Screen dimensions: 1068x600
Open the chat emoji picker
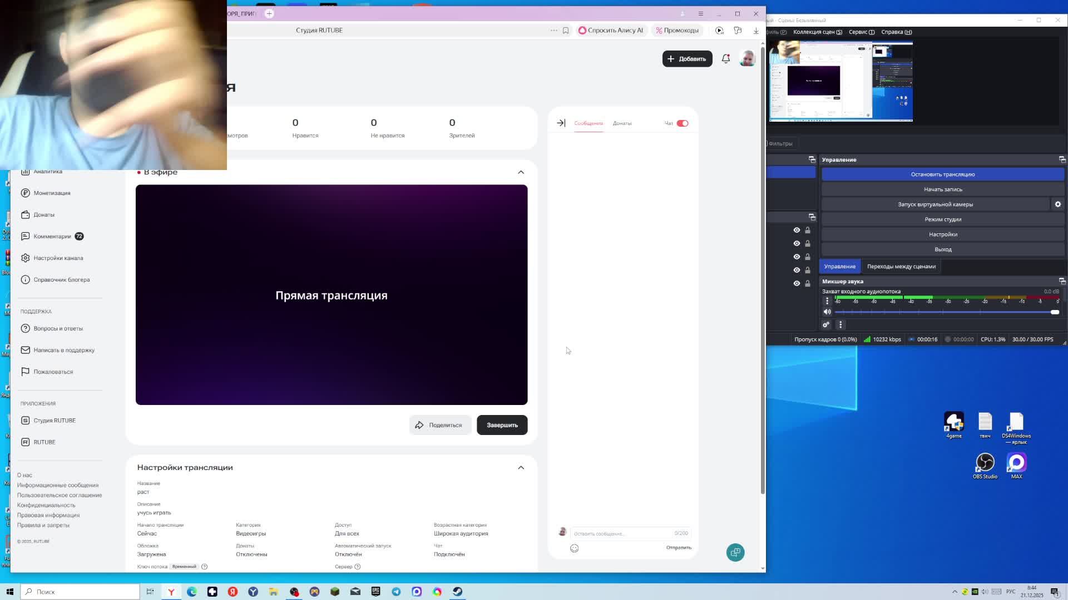[x=574, y=548]
